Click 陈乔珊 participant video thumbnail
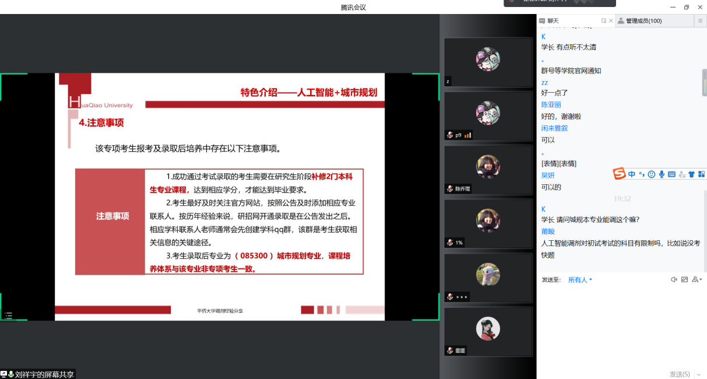The width and height of the screenshot is (707, 379). [x=488, y=169]
